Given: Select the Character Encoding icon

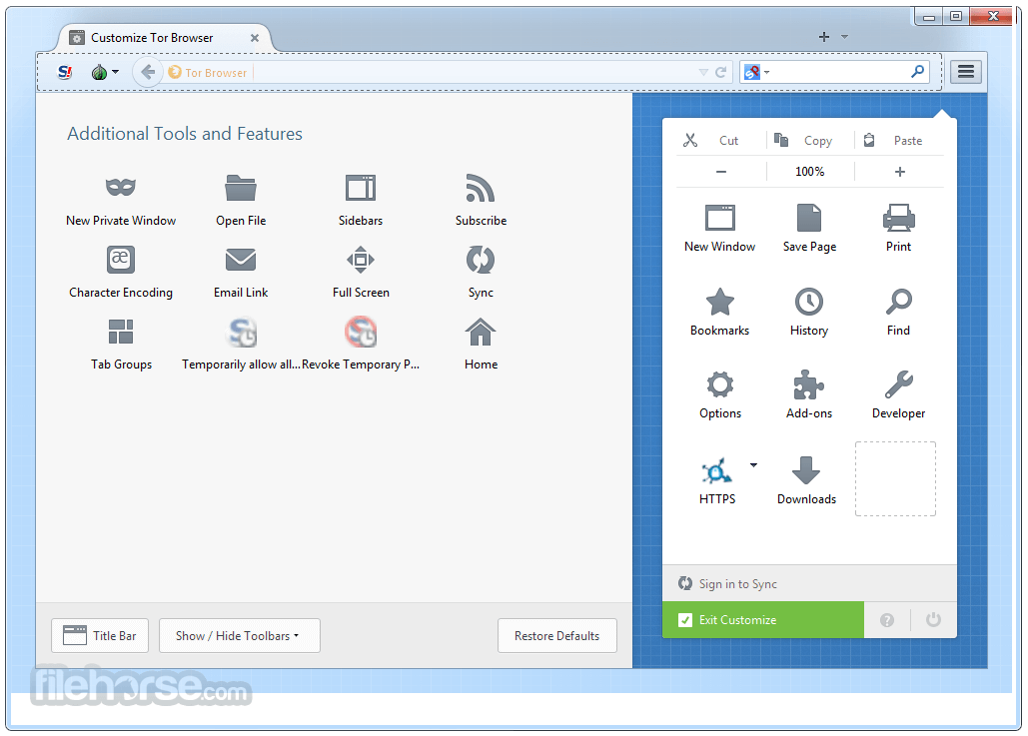Looking at the screenshot, I should [121, 260].
